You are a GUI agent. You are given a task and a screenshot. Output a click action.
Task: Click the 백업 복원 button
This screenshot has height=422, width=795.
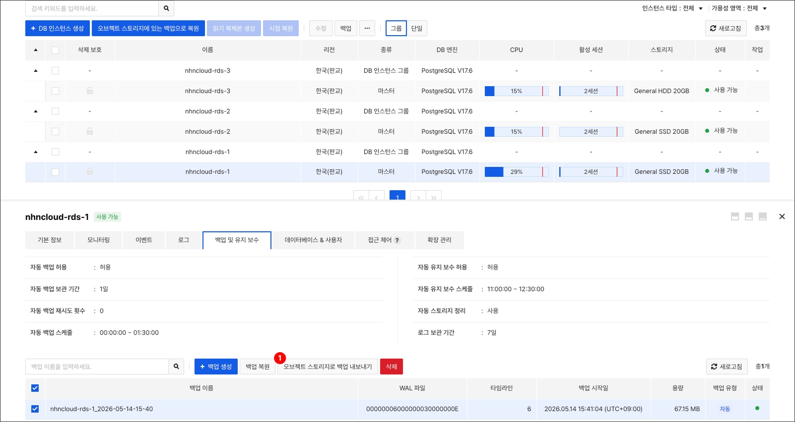tap(258, 367)
